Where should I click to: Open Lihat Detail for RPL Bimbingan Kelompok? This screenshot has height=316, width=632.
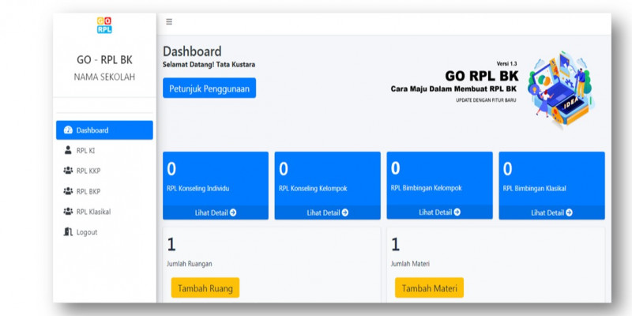(x=440, y=212)
